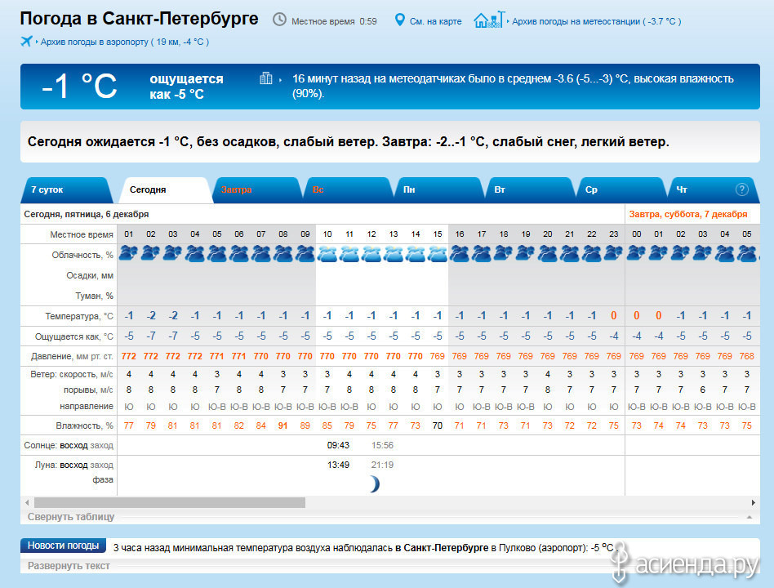Switch to the Завтра tab

pyautogui.click(x=256, y=190)
